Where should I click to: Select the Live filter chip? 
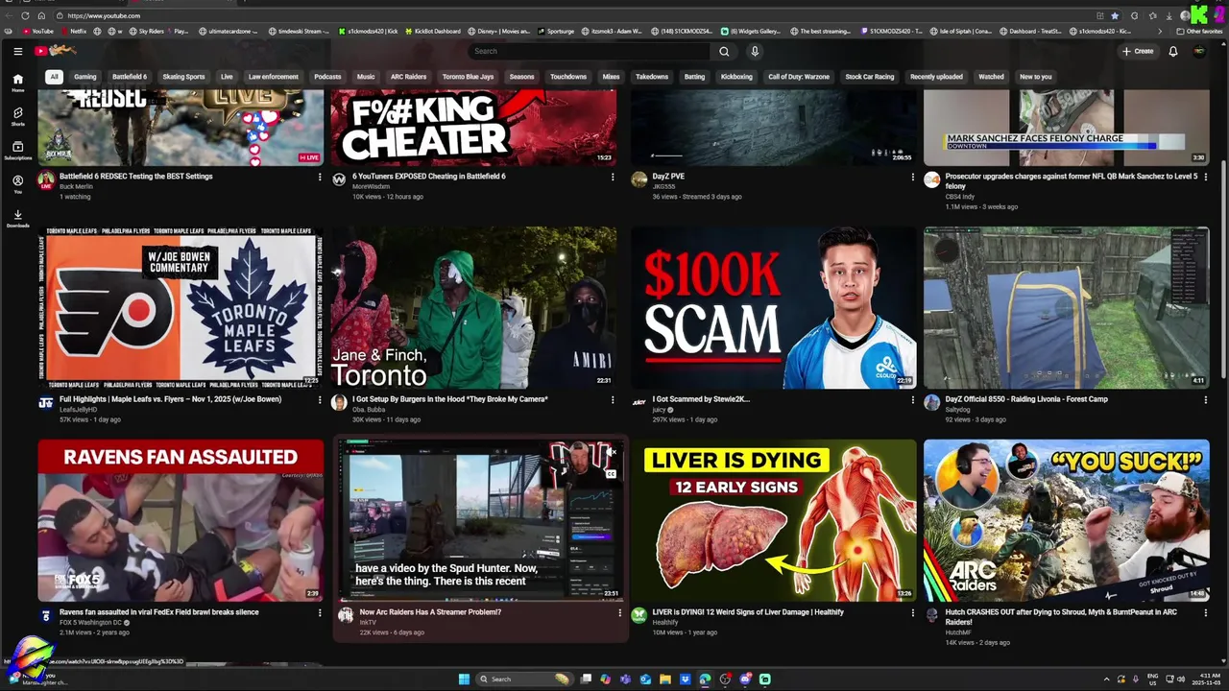227,77
